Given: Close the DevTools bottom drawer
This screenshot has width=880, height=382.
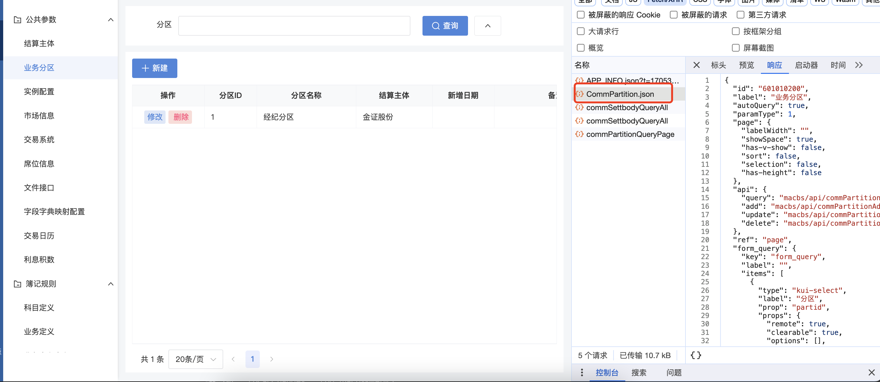Looking at the screenshot, I should 871,373.
